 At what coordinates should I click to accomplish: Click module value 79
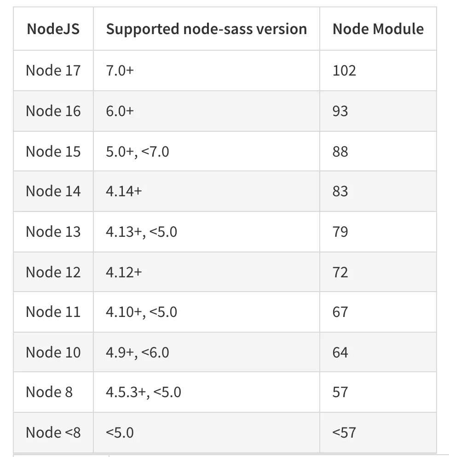coord(340,232)
